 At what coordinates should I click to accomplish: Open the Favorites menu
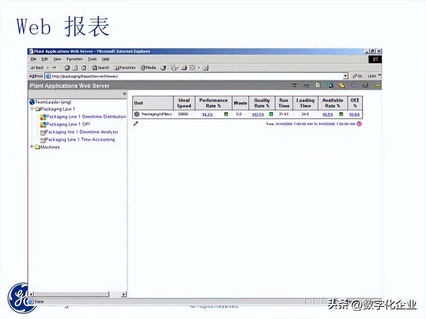[74, 59]
